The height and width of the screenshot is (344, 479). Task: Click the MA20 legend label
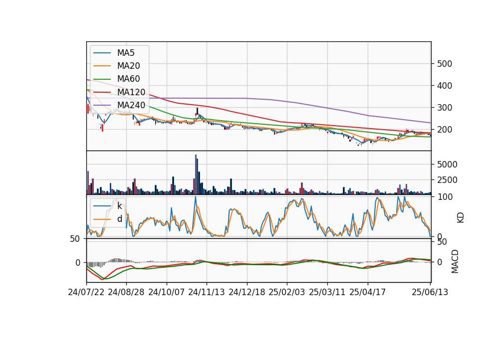coord(128,66)
